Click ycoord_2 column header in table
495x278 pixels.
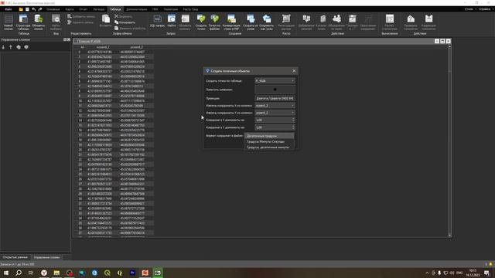136,47
